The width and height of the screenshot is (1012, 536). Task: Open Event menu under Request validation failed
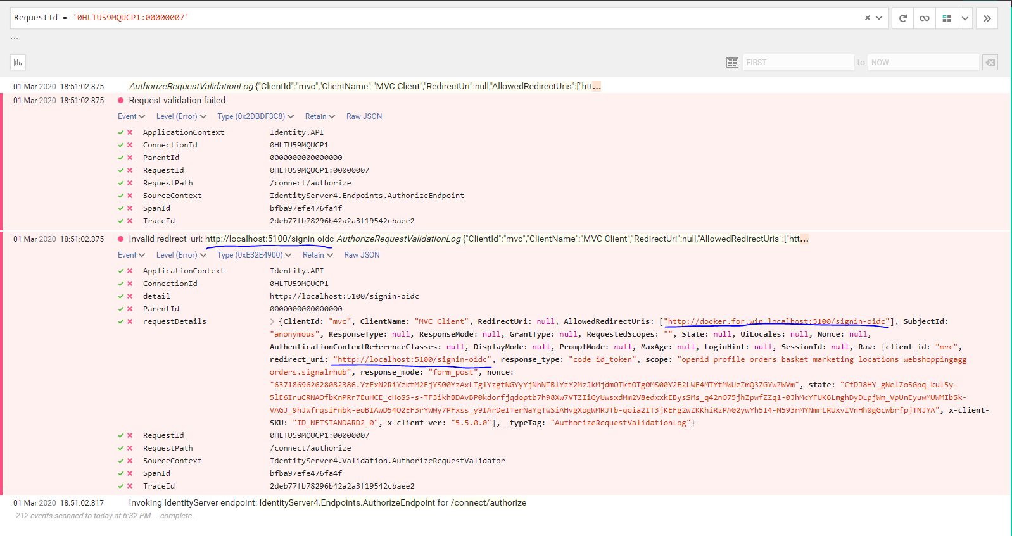tap(131, 116)
